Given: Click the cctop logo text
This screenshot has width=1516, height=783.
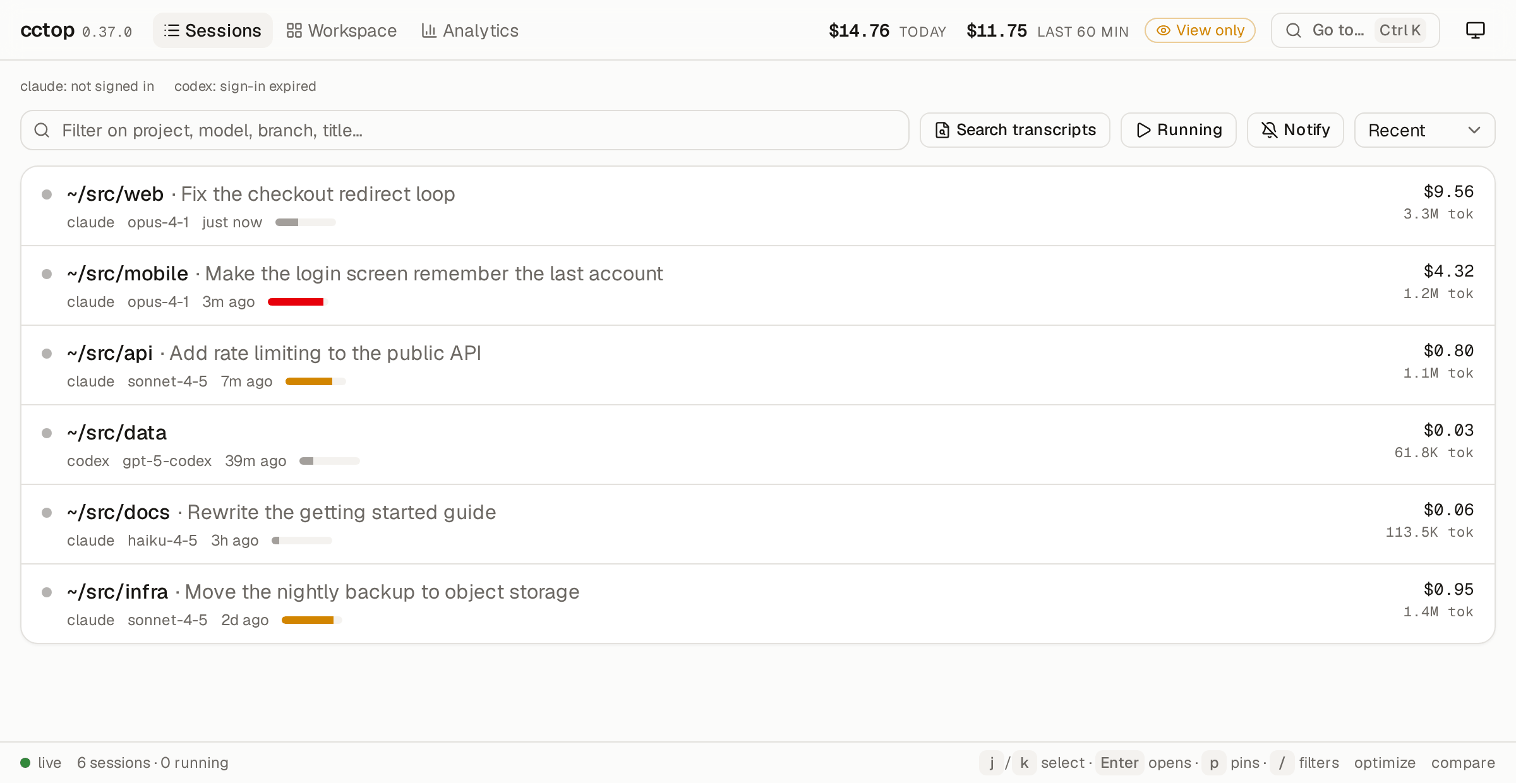Looking at the screenshot, I should pyautogui.click(x=47, y=30).
